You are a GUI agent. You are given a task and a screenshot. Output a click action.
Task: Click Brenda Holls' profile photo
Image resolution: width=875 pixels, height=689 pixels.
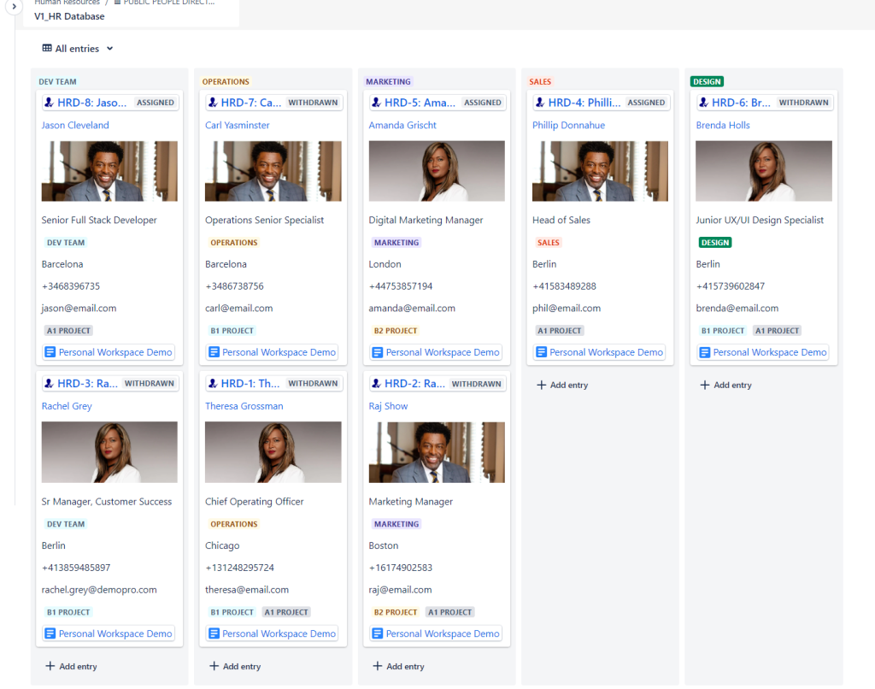tap(763, 170)
